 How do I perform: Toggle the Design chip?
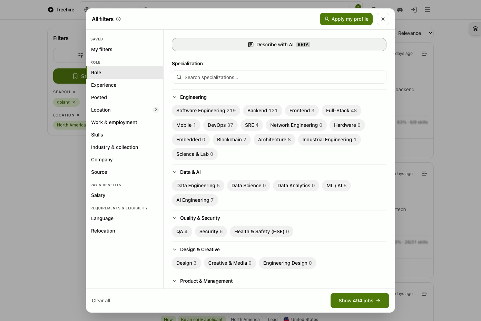click(186, 263)
